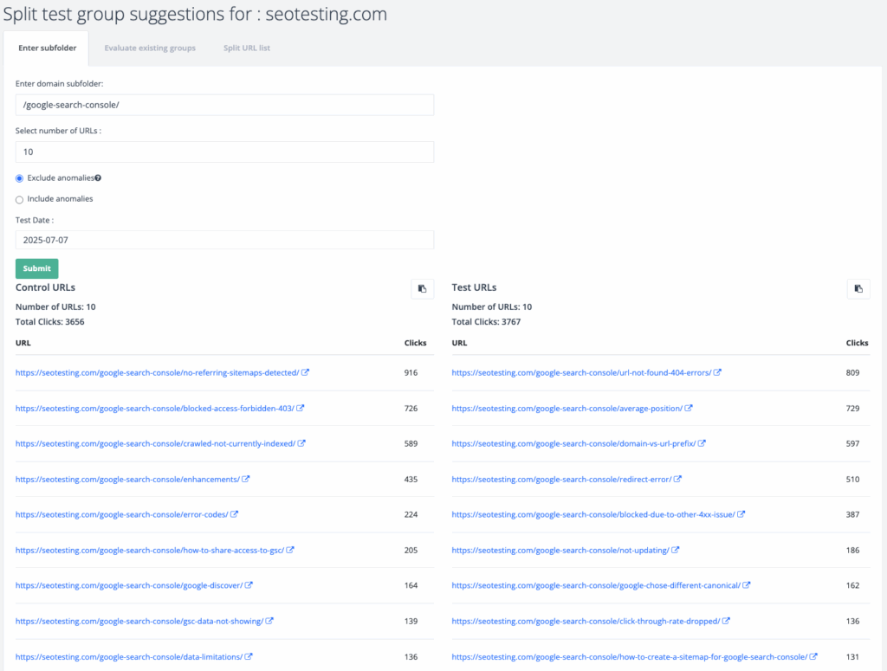This screenshot has width=887, height=671.
Task: Select the 510 clicks value
Action: (x=852, y=480)
